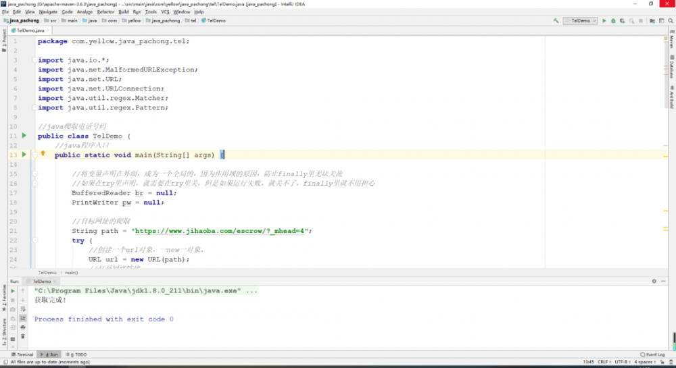
Task: Click the down-arrow in Run console toolbar
Action: pyautogui.click(x=23, y=300)
